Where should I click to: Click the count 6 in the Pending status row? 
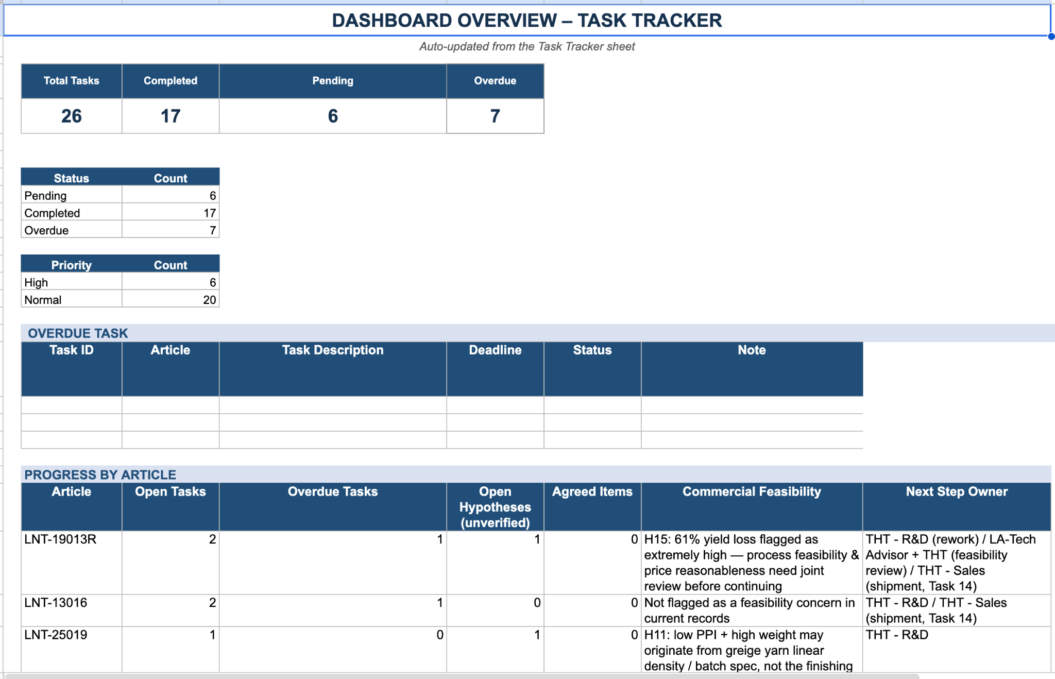pos(171,195)
